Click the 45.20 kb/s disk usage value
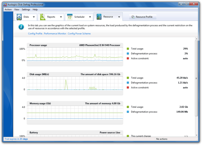 pos(182,78)
